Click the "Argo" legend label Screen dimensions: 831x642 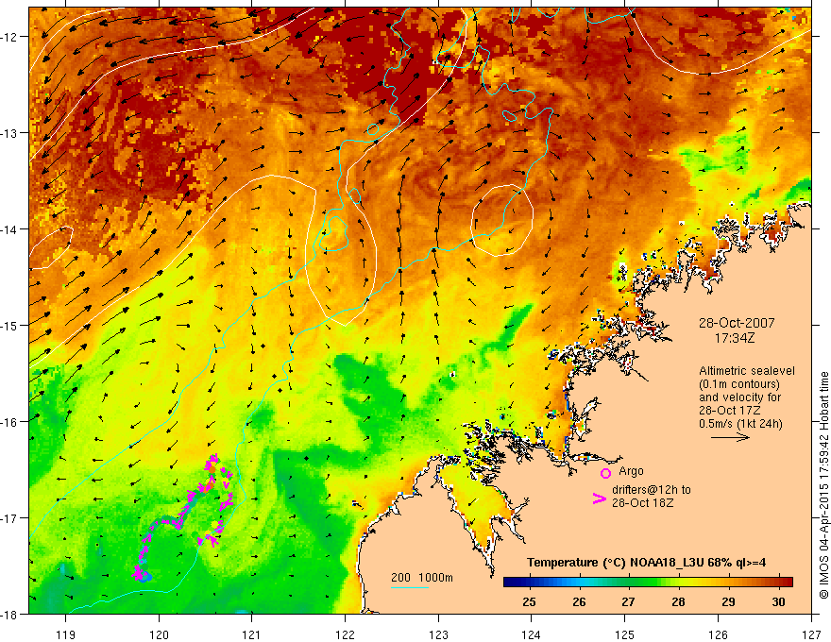pyautogui.click(x=631, y=471)
